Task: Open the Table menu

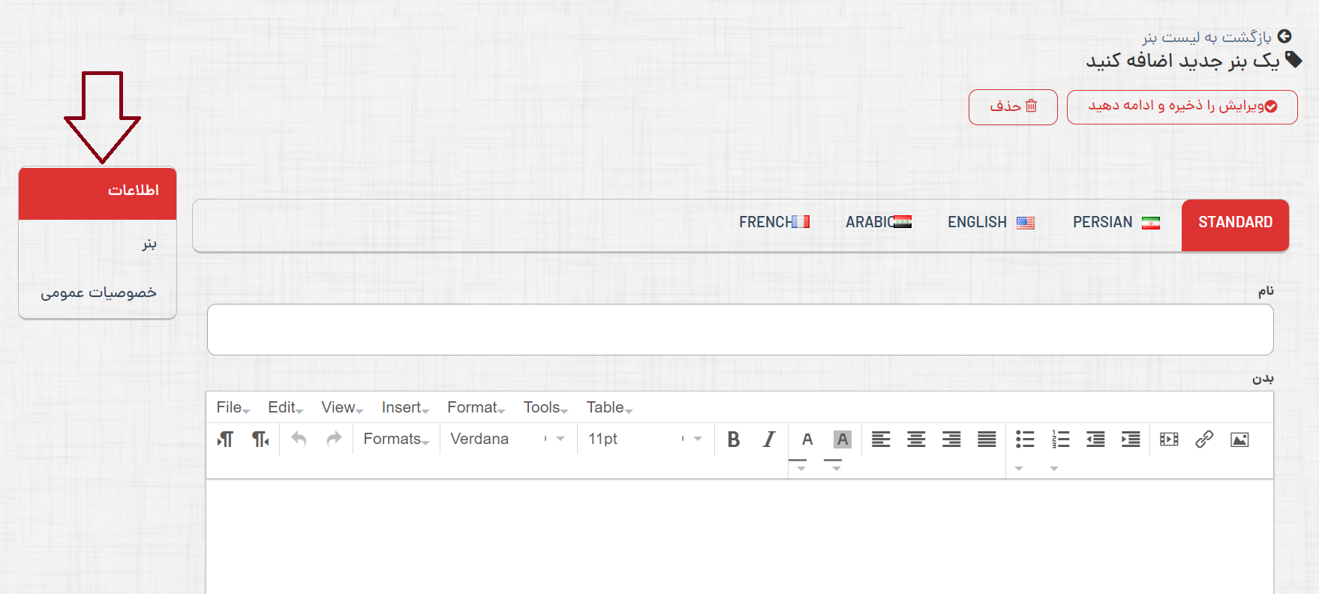Action: 608,407
